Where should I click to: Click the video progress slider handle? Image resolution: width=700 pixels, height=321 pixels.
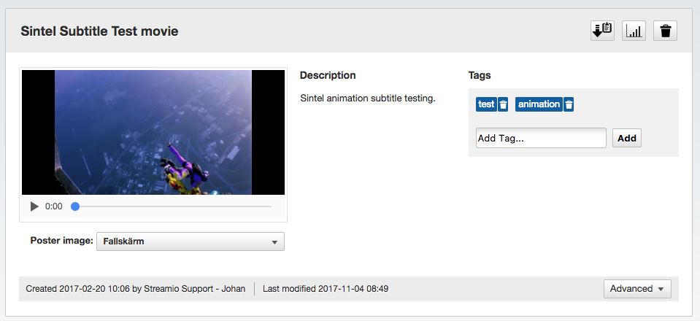(x=75, y=206)
